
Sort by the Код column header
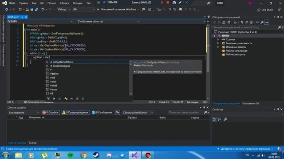click(x=21, y=117)
